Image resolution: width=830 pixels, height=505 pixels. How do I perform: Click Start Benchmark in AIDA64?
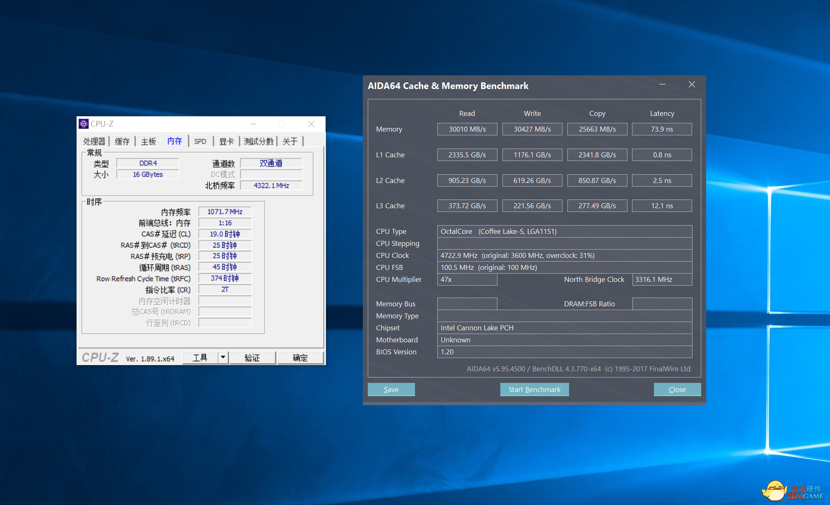534,390
